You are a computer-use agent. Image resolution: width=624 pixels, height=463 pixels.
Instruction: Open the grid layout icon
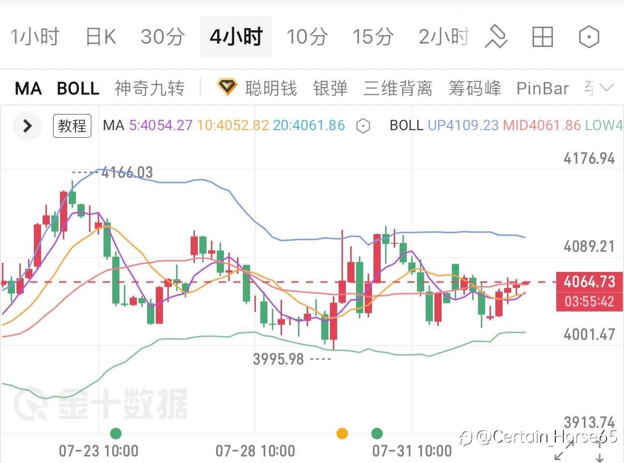coord(542,37)
